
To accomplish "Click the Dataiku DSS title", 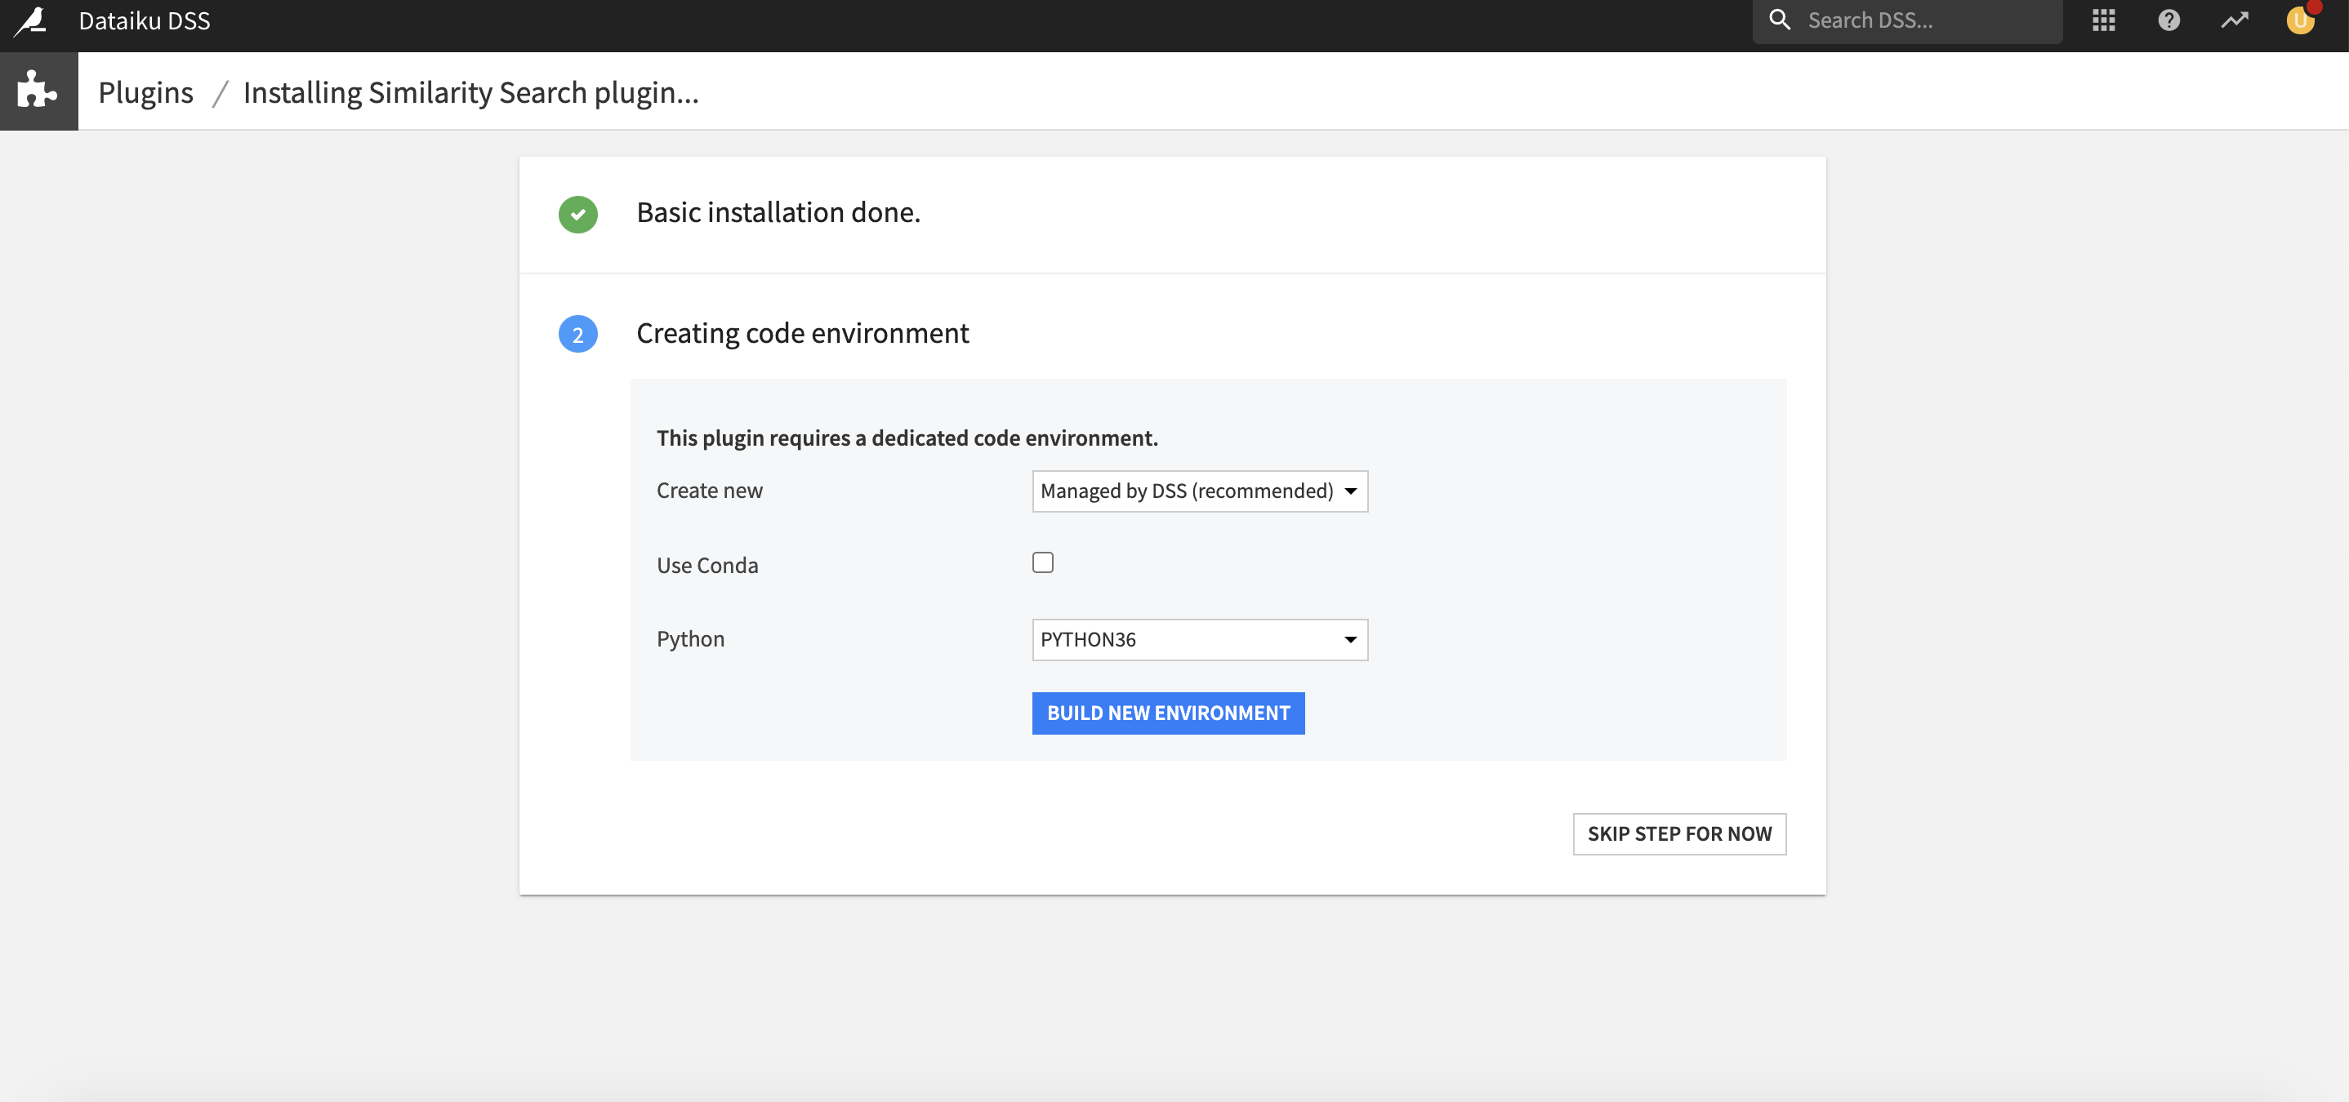I will (x=144, y=20).
